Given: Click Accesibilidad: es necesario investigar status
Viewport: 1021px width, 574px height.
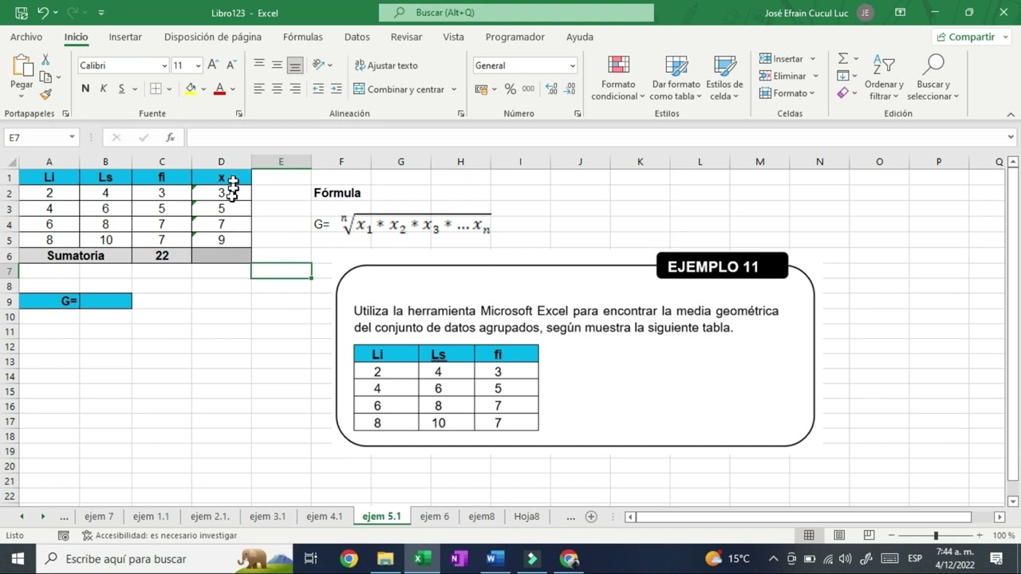Looking at the screenshot, I should (160, 536).
